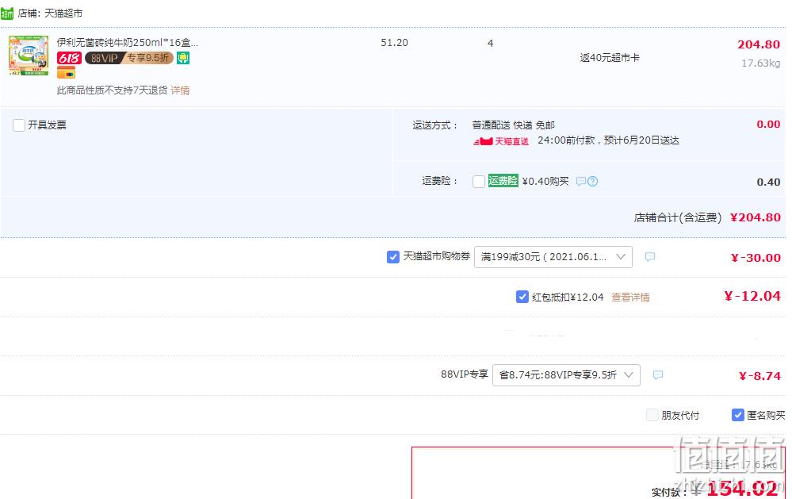Click the green shield guarantee icon

[x=183, y=58]
